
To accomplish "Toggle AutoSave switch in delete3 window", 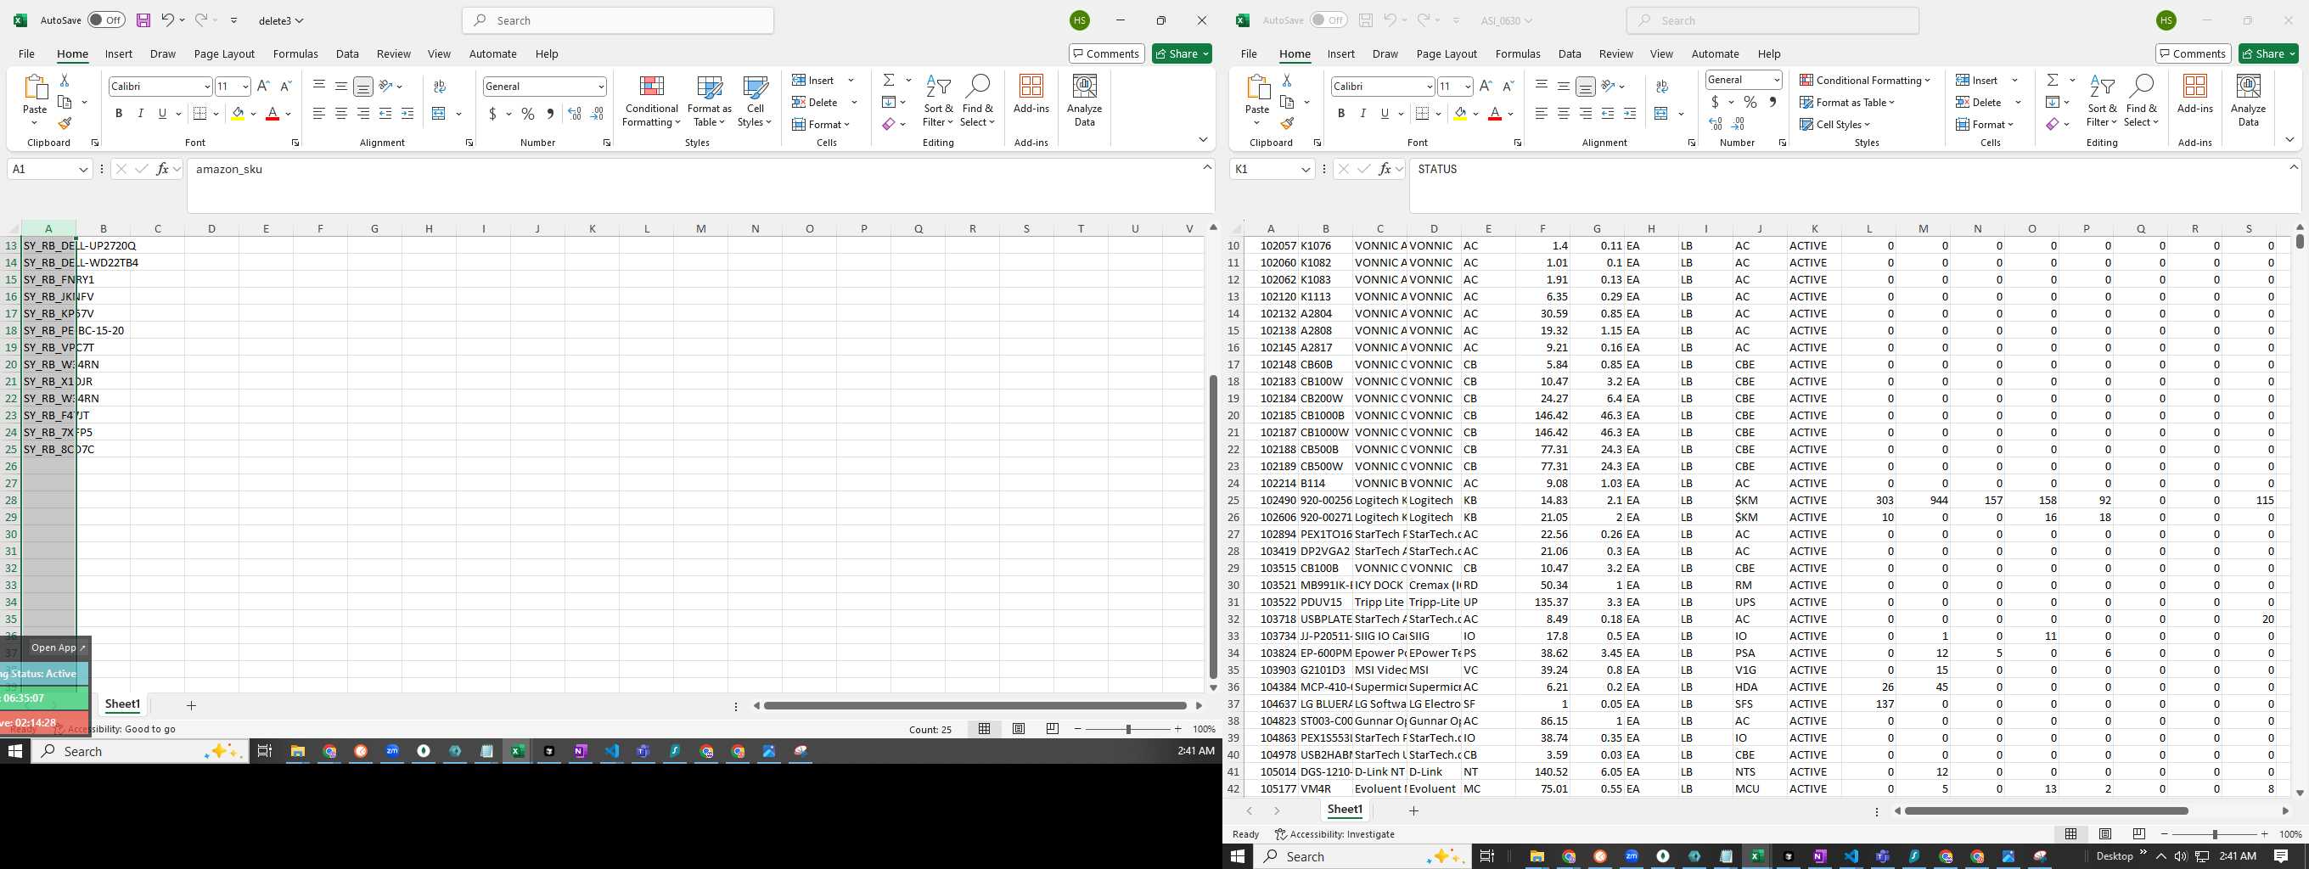I will click(x=106, y=20).
